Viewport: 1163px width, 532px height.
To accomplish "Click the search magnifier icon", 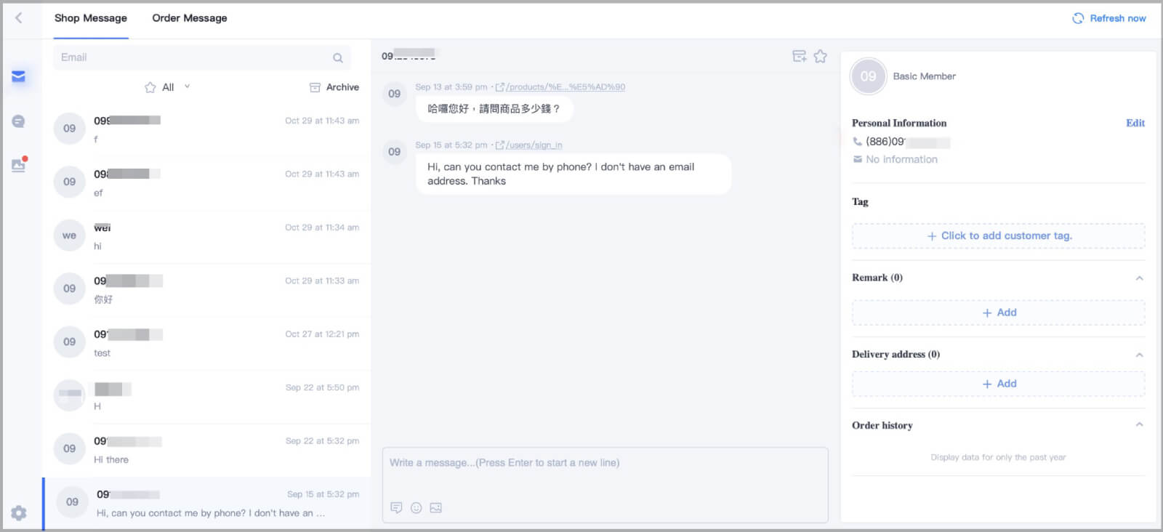I will [x=338, y=58].
